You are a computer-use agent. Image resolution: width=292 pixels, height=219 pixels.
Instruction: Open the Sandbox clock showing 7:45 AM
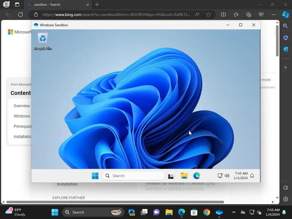pyautogui.click(x=241, y=176)
